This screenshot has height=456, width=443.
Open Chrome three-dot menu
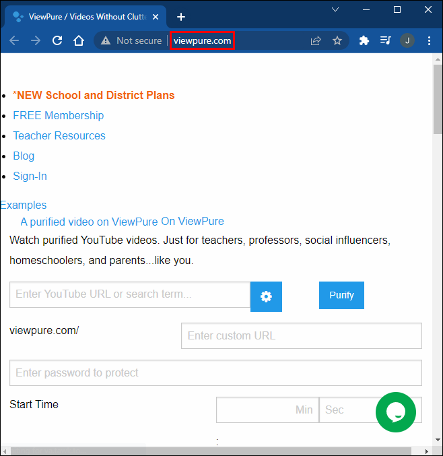click(430, 40)
